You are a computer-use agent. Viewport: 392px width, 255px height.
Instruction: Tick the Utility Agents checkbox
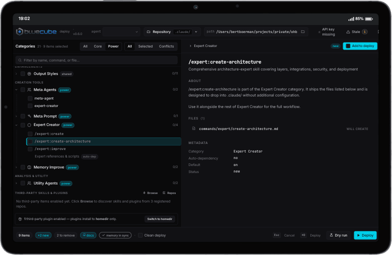23,183
